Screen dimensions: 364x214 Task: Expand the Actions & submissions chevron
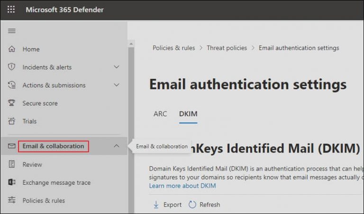click(117, 85)
